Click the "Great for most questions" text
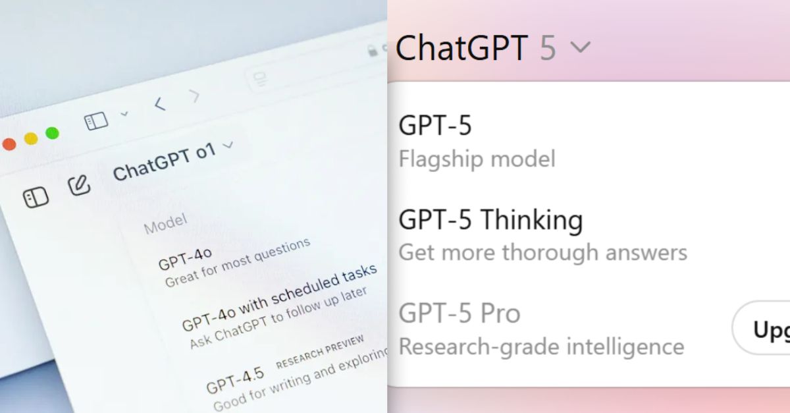Viewport: 790px width, 413px height. tap(237, 262)
